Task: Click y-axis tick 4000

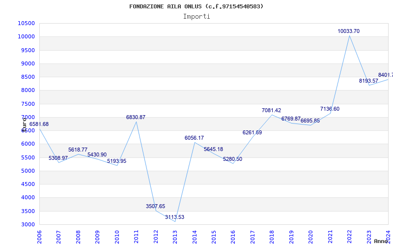Action: coord(28,198)
